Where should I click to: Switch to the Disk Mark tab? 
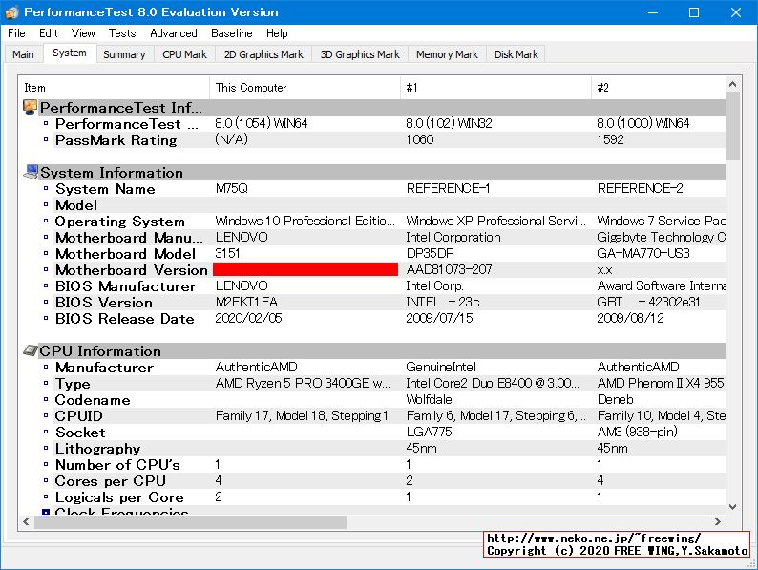click(516, 54)
